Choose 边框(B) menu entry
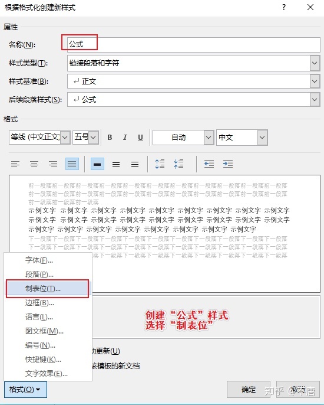Screen dimensions: 324x405 48,303
